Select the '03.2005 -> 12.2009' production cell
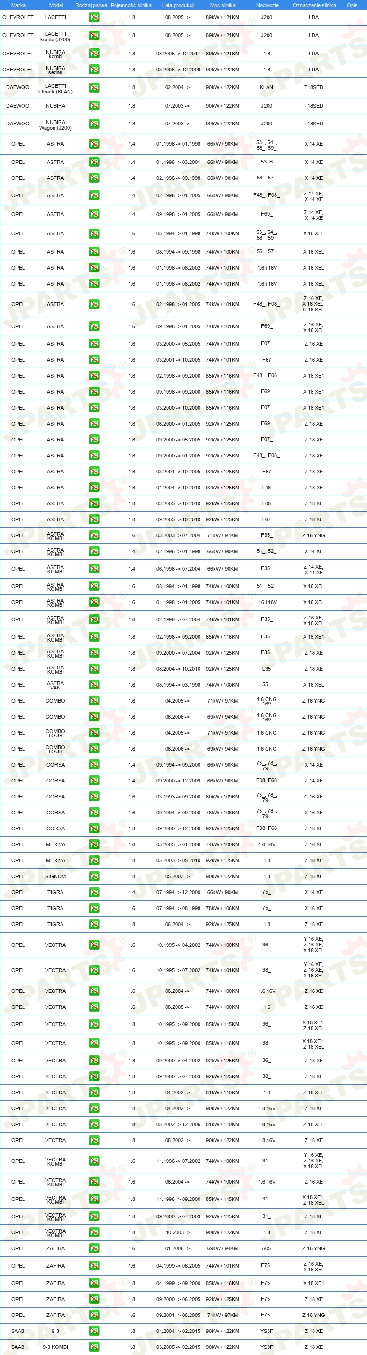 point(178,70)
